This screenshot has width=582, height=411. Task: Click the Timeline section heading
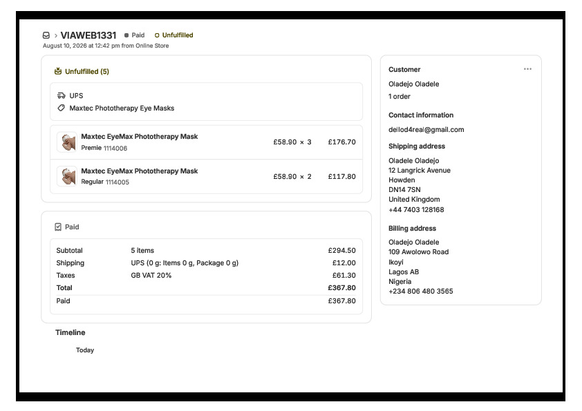click(x=70, y=332)
